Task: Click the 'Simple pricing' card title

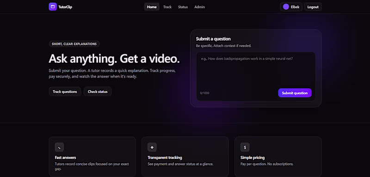Action: [x=253, y=158]
